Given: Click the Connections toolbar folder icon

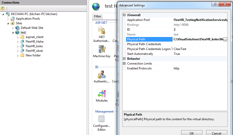Looking at the screenshot, I should [3, 8].
